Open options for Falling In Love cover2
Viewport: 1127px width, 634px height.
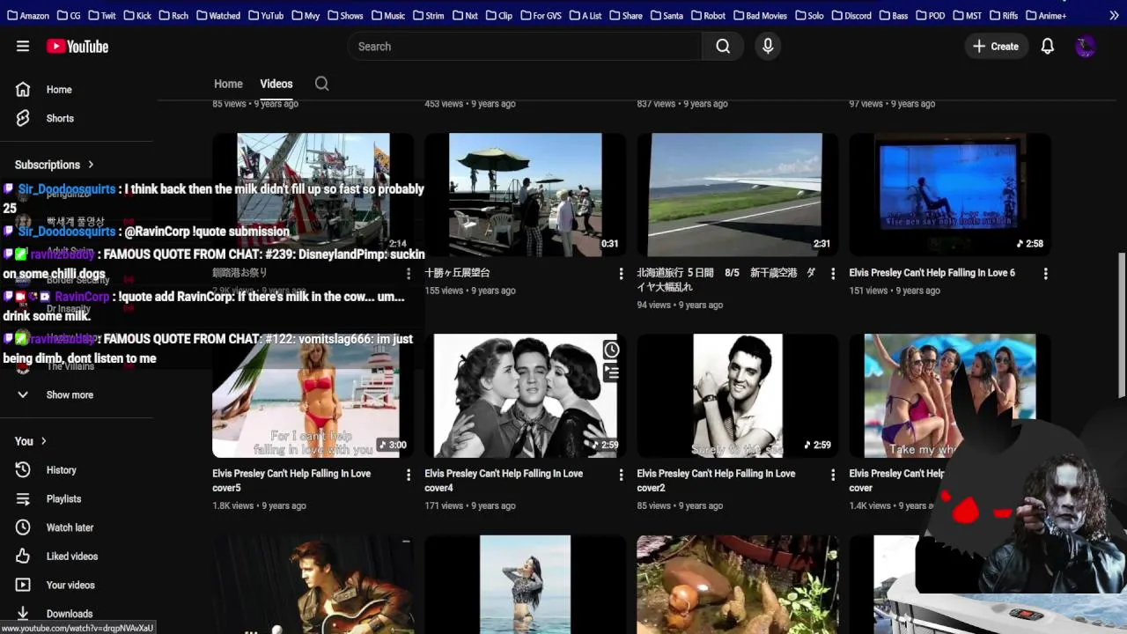pos(833,475)
